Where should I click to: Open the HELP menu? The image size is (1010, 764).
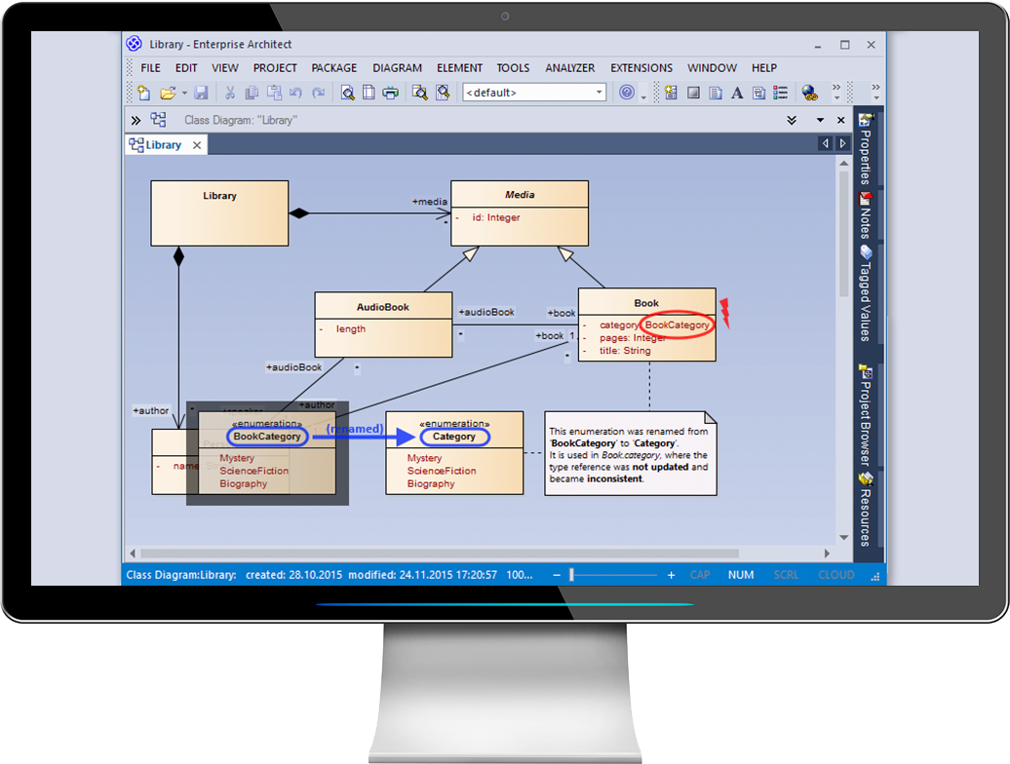(764, 67)
